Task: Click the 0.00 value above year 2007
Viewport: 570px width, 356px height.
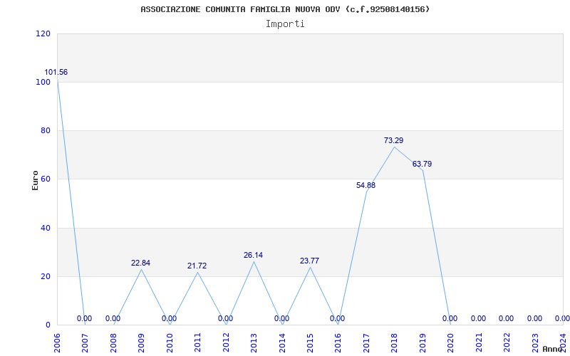Action: pos(84,318)
